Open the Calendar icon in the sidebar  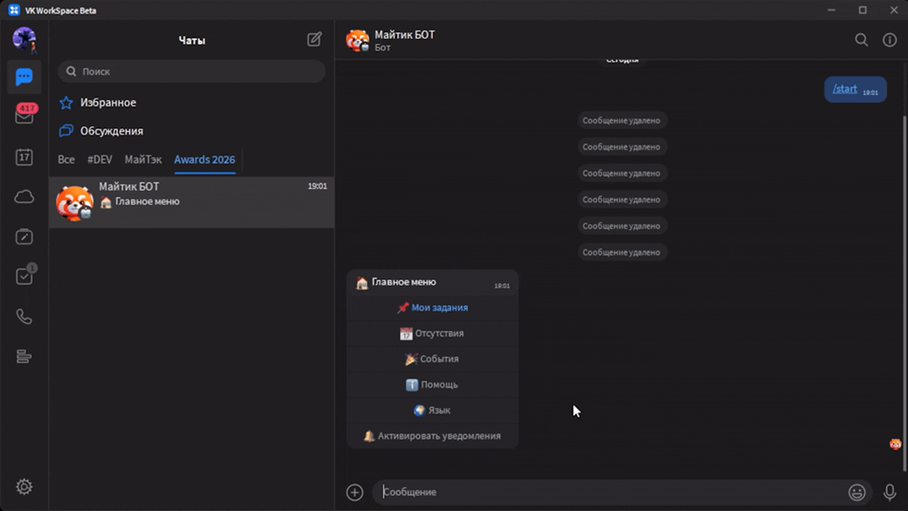click(x=24, y=157)
